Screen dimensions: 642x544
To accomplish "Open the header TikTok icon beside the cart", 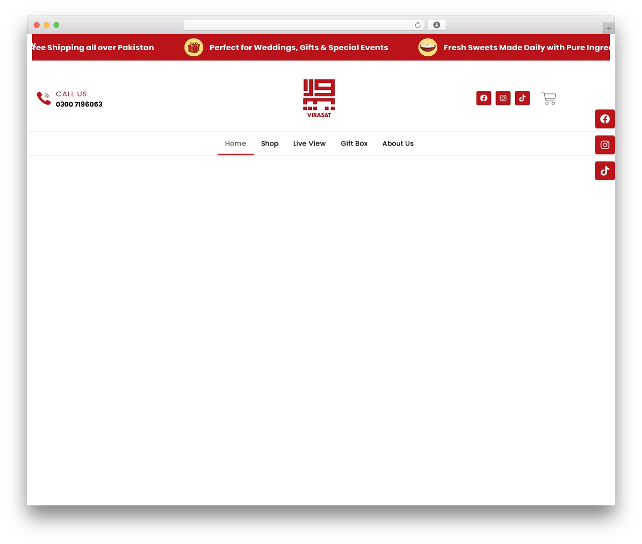I will pos(522,98).
